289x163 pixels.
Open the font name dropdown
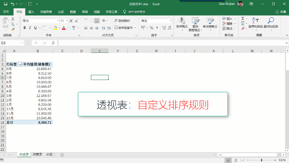pyautogui.click(x=58, y=21)
